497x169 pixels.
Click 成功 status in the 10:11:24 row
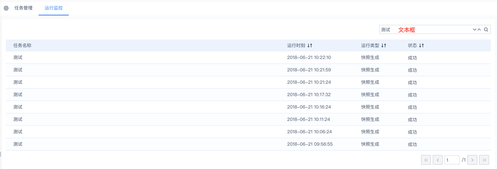coord(412,120)
